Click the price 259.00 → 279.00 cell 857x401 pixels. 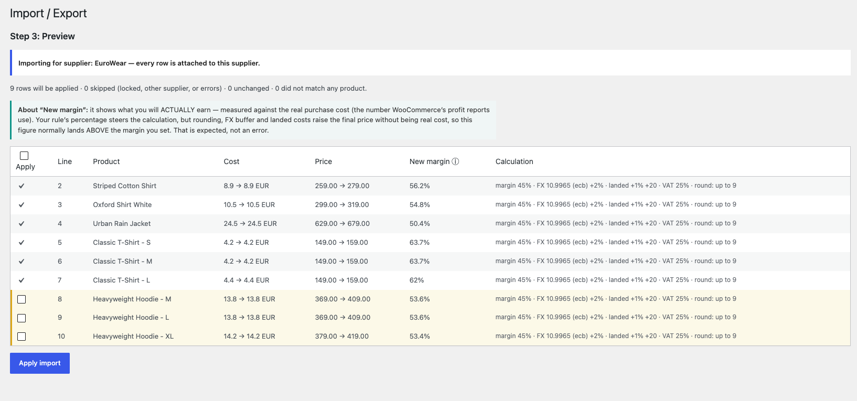point(342,186)
